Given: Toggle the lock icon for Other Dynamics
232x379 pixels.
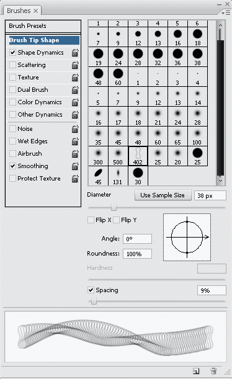Looking at the screenshot, I should 75,115.
